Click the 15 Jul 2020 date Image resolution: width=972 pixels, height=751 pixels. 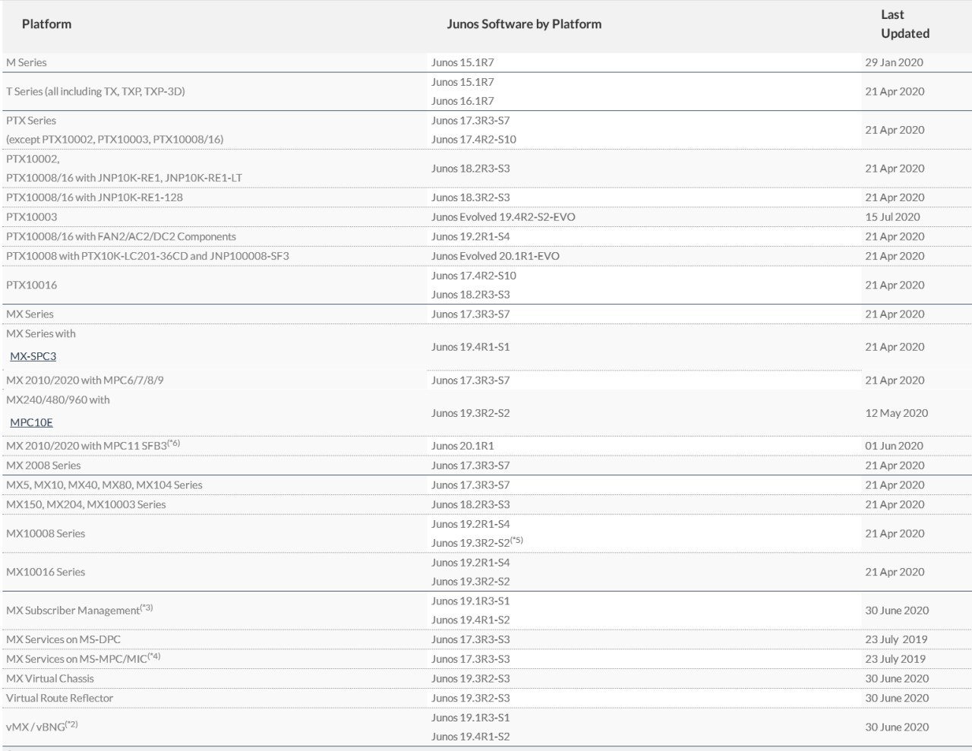(892, 217)
